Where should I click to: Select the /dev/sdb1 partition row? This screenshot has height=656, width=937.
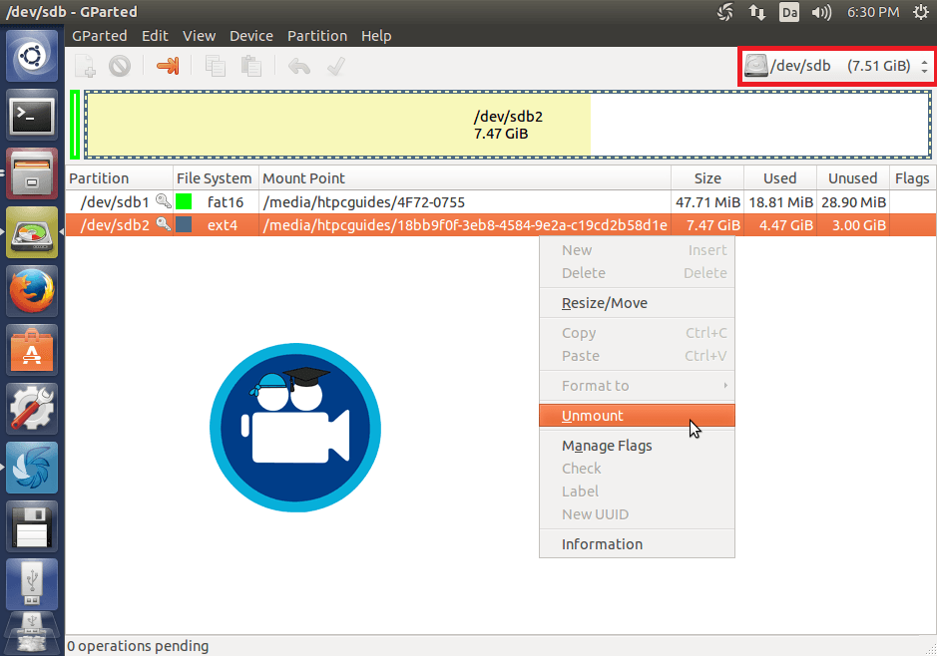399,201
